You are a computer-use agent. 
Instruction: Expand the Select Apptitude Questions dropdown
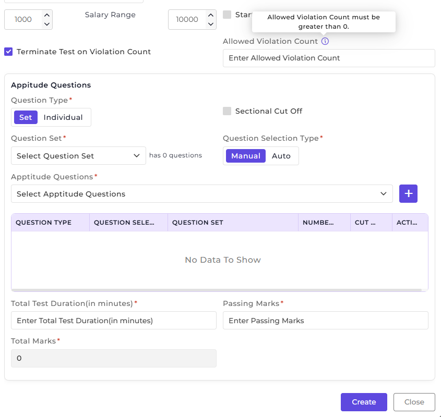[201, 193]
